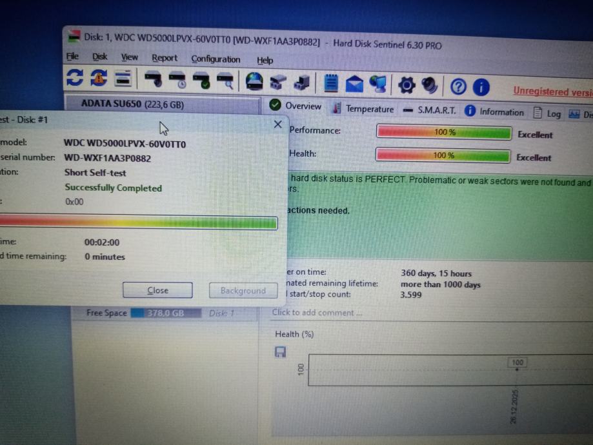Click the elapsed time 00:02:00 value
This screenshot has height=445, width=593.
102,242
